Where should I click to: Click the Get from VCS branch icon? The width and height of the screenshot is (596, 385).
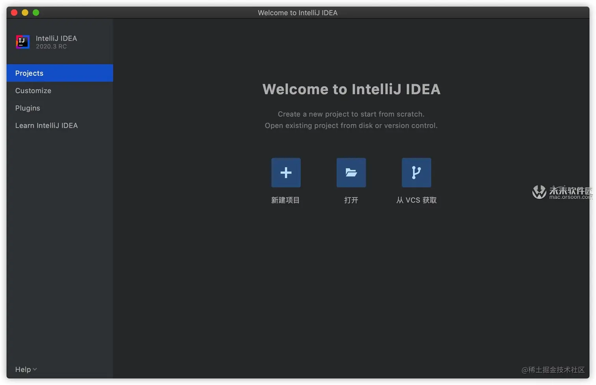tap(416, 173)
